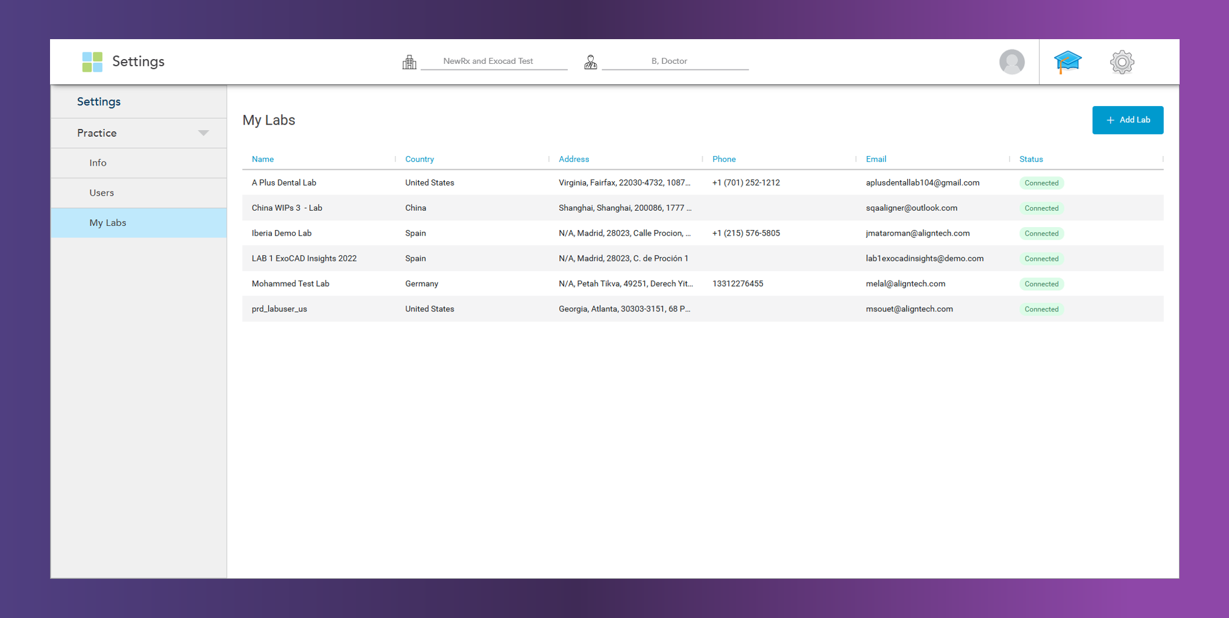Toggle the Connected badge on Mohammed Test Lab
This screenshot has height=618, width=1229.
point(1041,284)
